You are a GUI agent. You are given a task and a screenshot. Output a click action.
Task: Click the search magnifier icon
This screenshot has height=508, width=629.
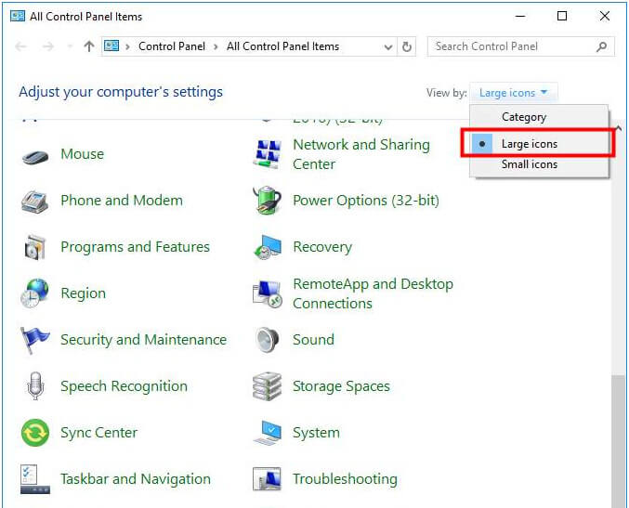(601, 46)
